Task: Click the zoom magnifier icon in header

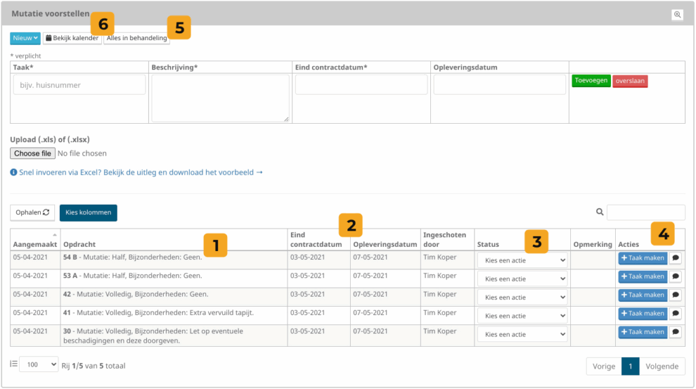Action: (677, 14)
